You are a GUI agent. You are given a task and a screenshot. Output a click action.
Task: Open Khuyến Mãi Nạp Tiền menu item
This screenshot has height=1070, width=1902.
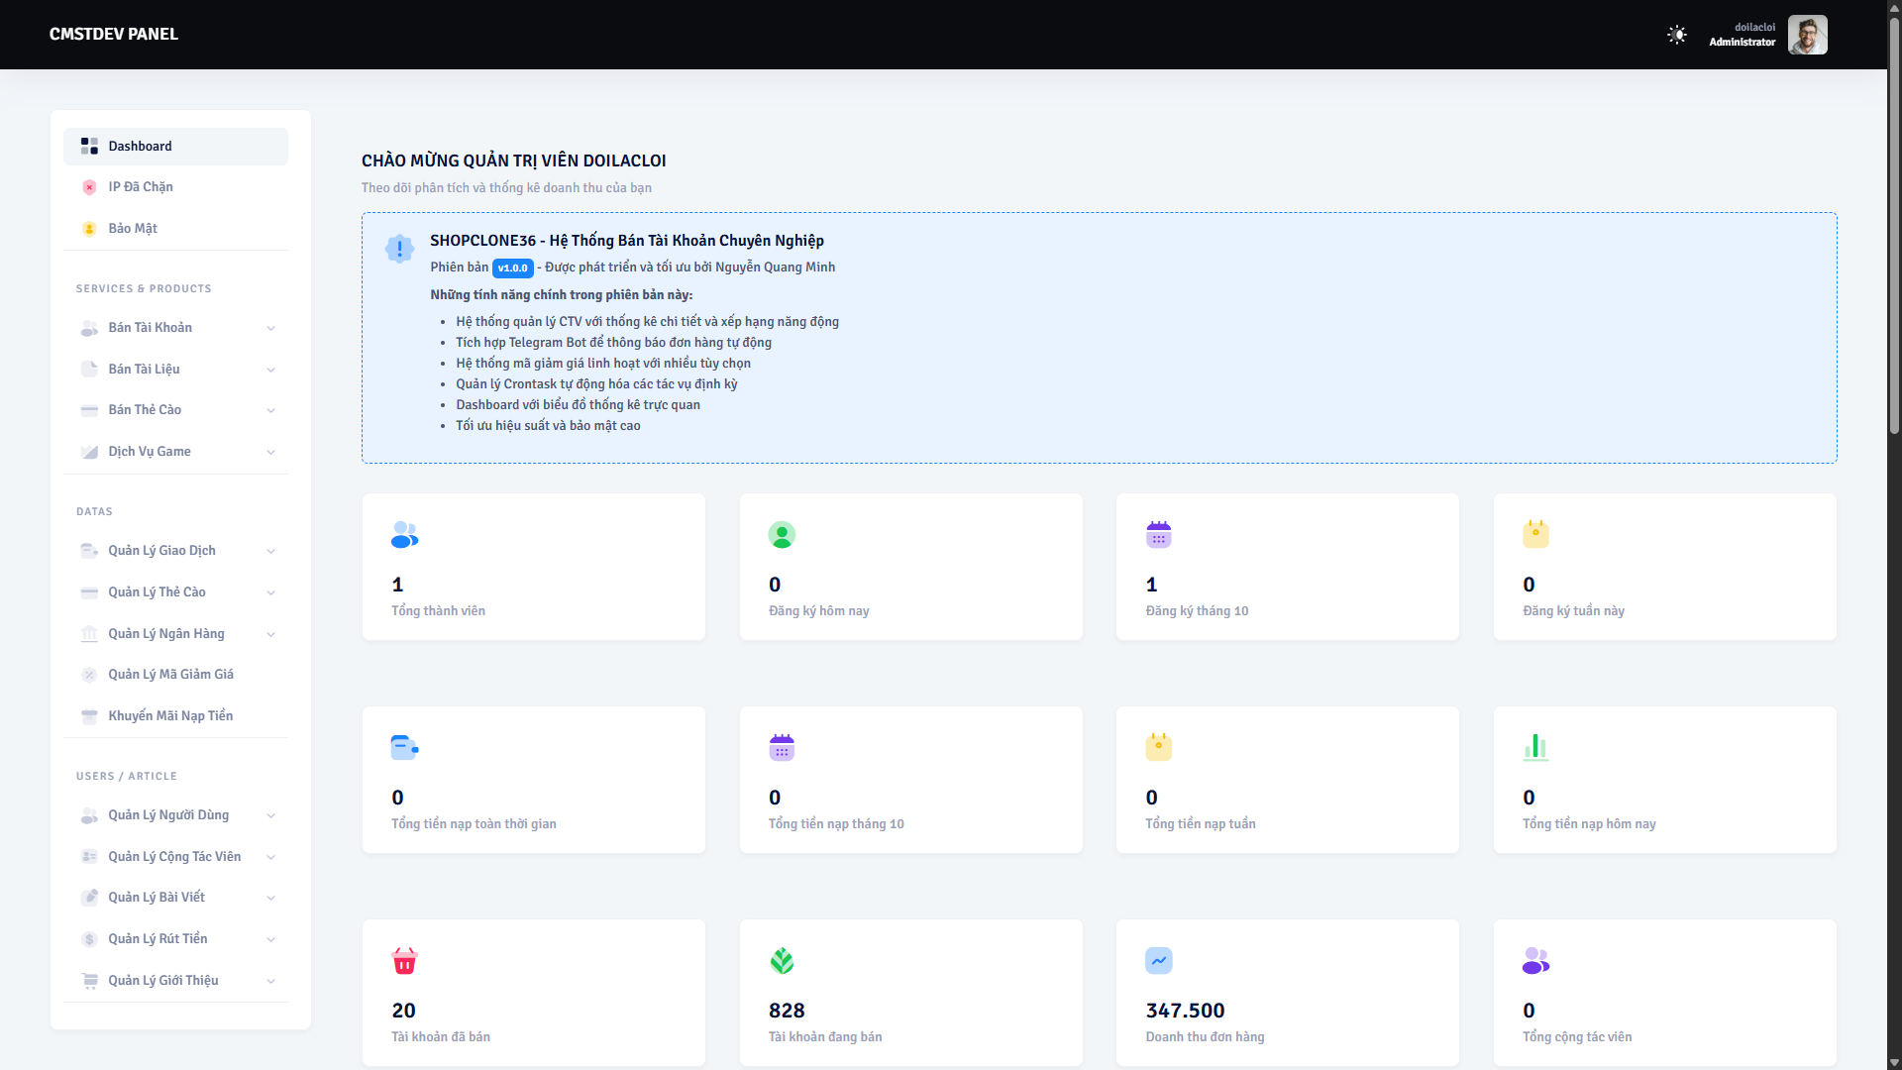[170, 715]
